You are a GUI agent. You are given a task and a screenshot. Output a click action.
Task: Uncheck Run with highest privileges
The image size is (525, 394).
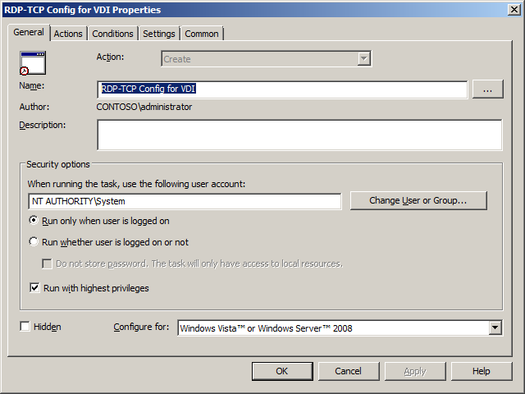coord(34,288)
